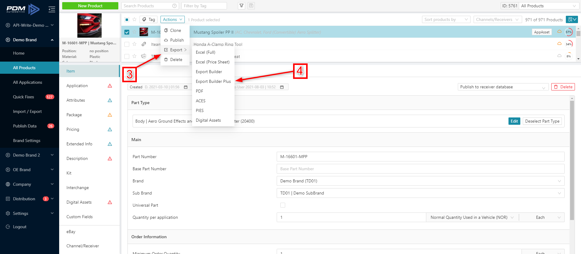Click the New Product button

(90, 6)
